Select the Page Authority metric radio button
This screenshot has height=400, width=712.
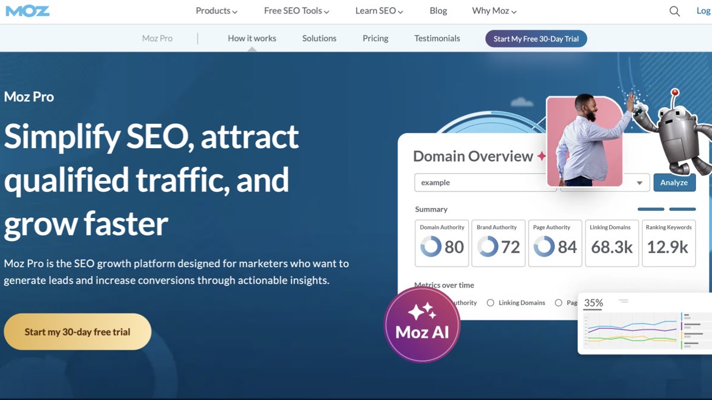click(x=558, y=302)
